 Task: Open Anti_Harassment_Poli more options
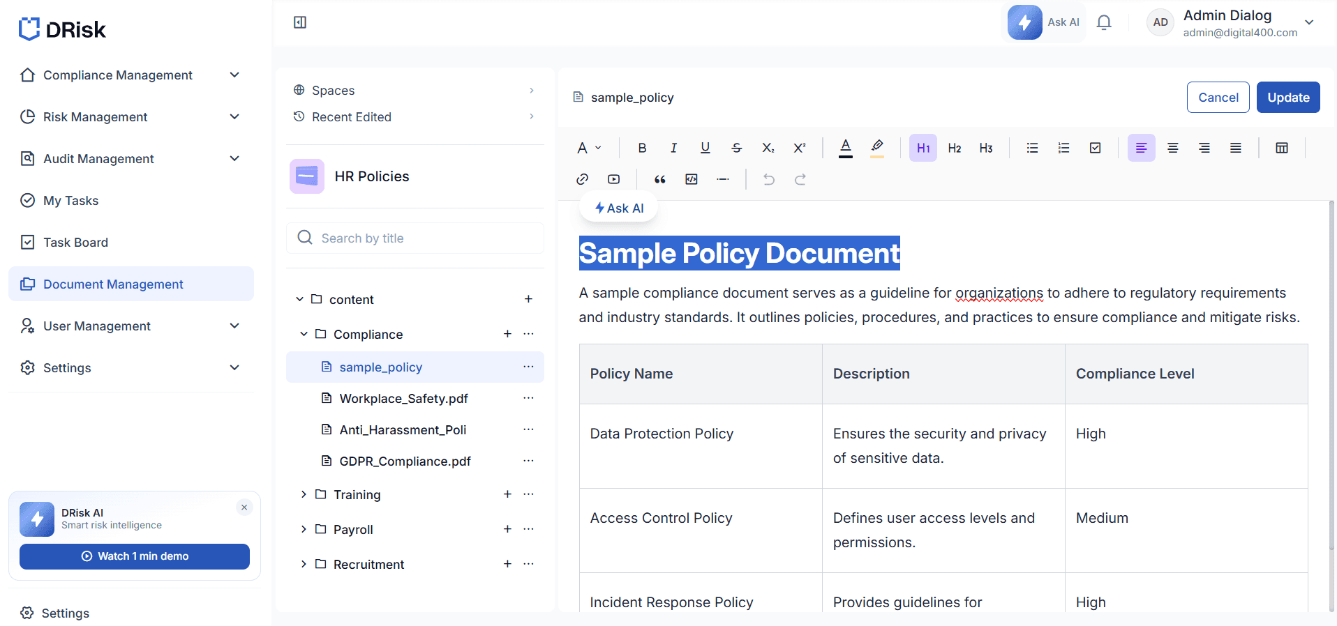tap(528, 429)
